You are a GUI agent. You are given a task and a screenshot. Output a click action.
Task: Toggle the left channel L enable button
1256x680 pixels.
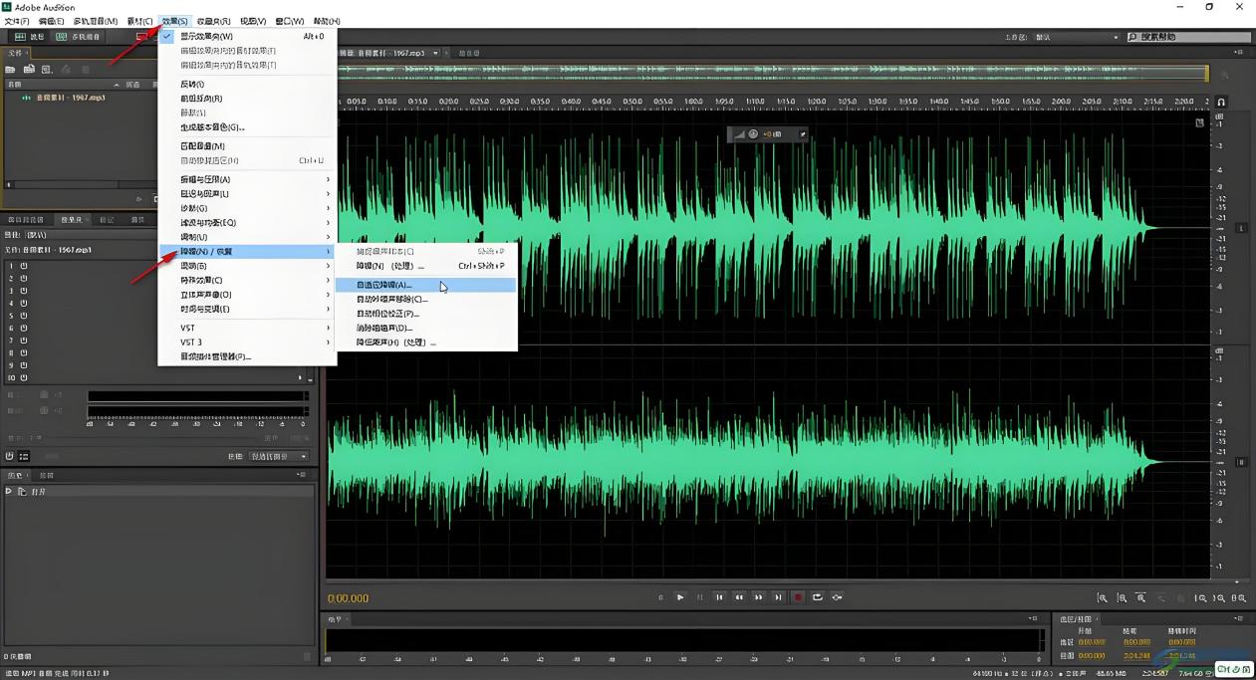tap(1241, 228)
